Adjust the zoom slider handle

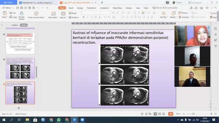click(193, 114)
